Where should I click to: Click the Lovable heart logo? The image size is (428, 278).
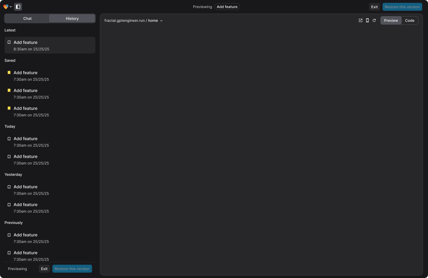pyautogui.click(x=6, y=7)
